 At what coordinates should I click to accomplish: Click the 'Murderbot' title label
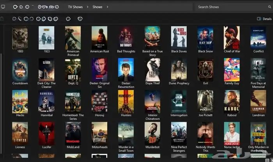tap(152, 147)
